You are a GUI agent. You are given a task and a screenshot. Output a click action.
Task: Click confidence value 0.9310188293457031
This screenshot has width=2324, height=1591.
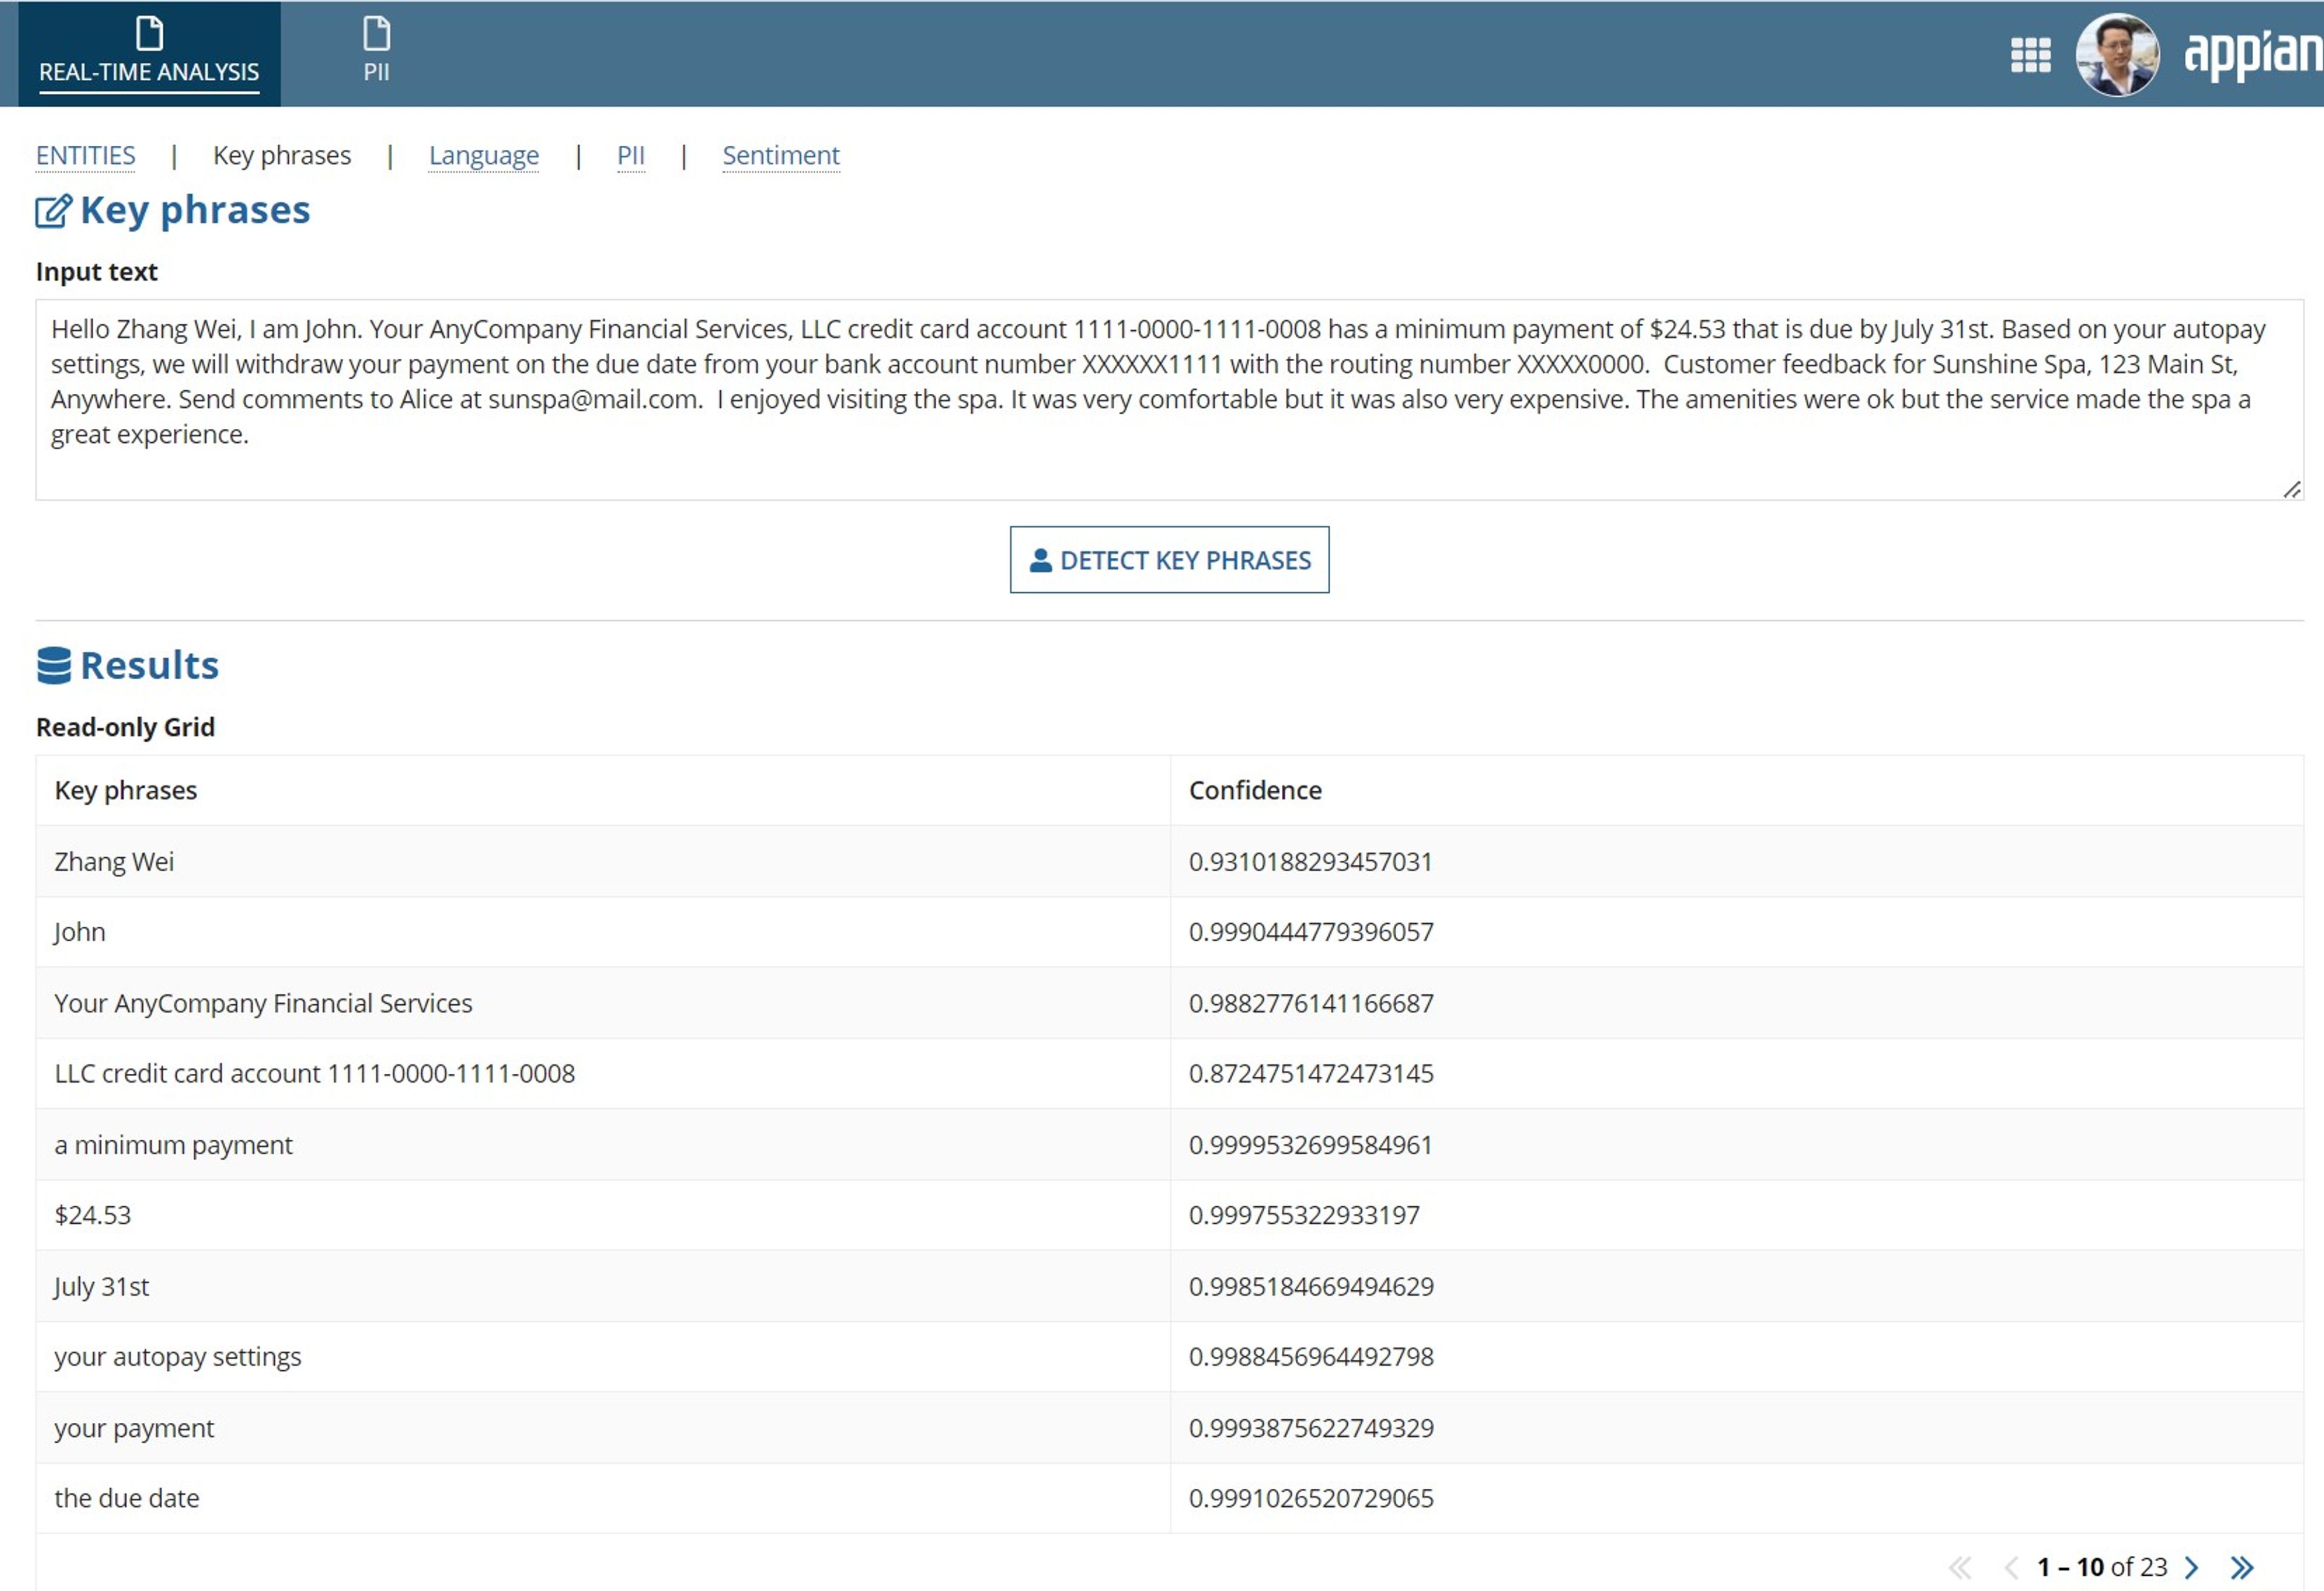point(1310,861)
